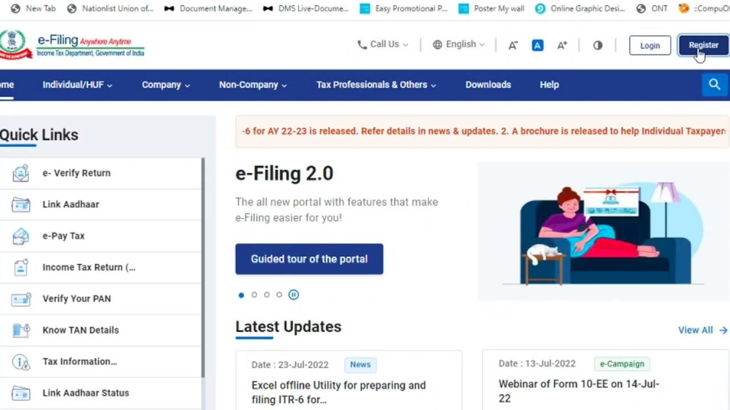Expand the Non-Company menu
This screenshot has height=410, width=730.
[x=253, y=85]
